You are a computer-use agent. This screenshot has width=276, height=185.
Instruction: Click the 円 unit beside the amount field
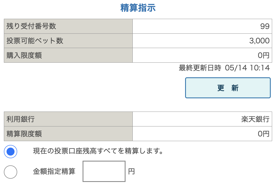click(x=131, y=171)
